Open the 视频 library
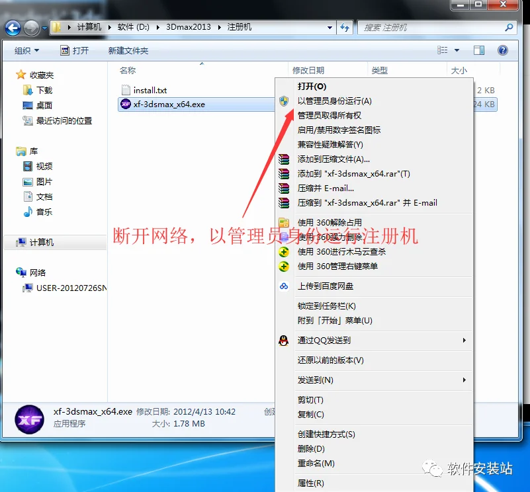 pos(38,166)
